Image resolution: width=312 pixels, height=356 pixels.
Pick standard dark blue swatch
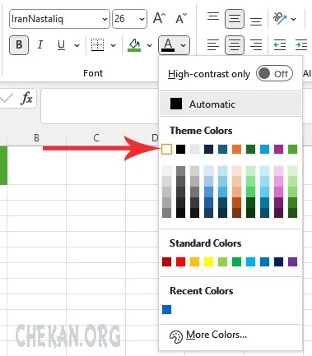point(278,261)
